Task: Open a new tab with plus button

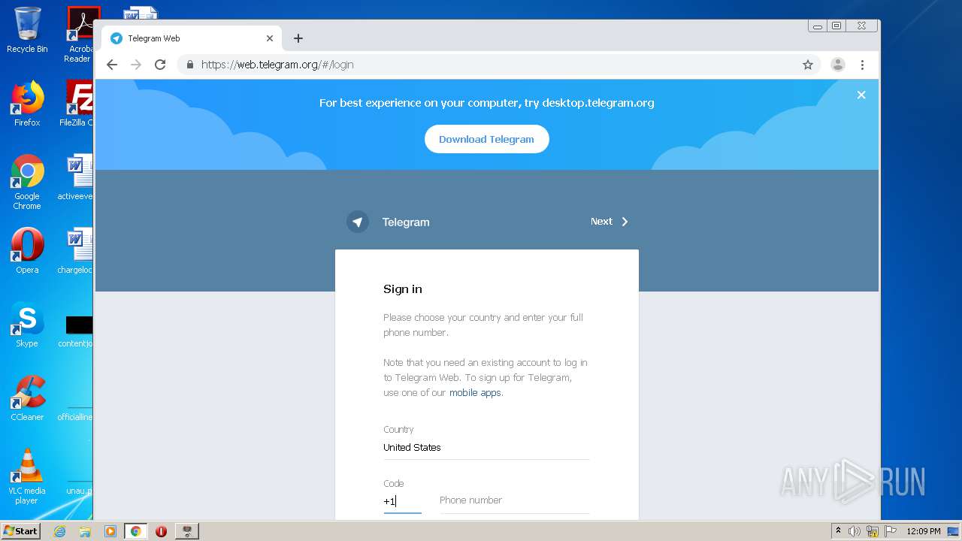Action: [298, 38]
